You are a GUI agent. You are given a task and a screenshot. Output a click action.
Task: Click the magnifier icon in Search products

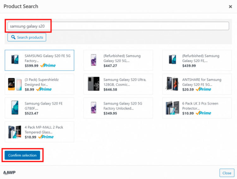(x=13, y=37)
